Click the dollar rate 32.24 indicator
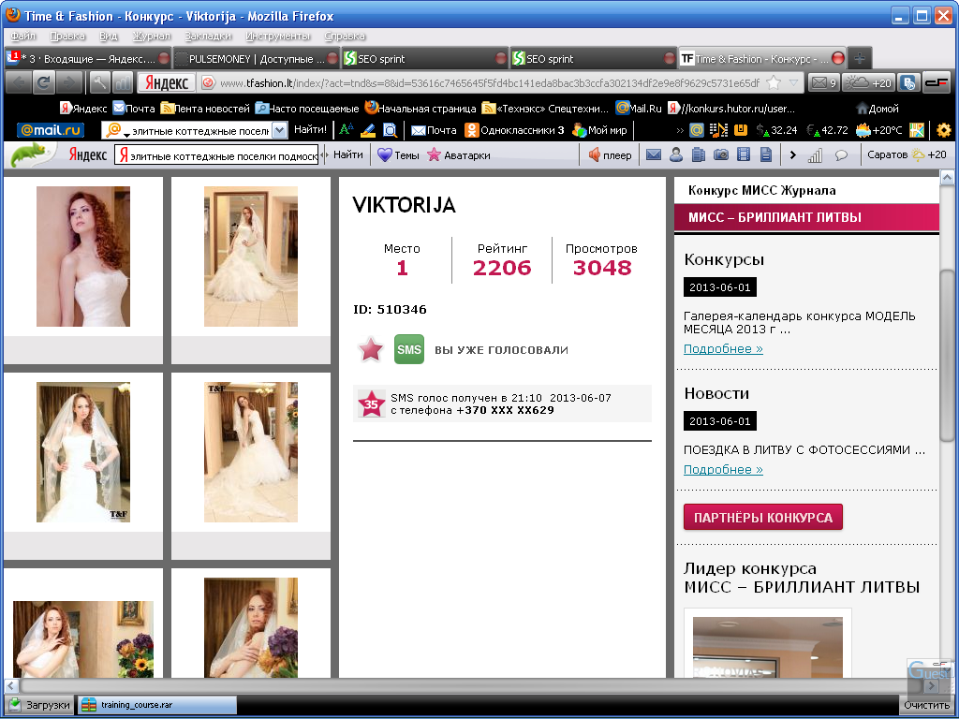Image resolution: width=959 pixels, height=719 pixels. (x=776, y=130)
